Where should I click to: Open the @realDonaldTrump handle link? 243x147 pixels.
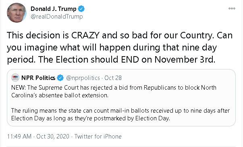57,17
